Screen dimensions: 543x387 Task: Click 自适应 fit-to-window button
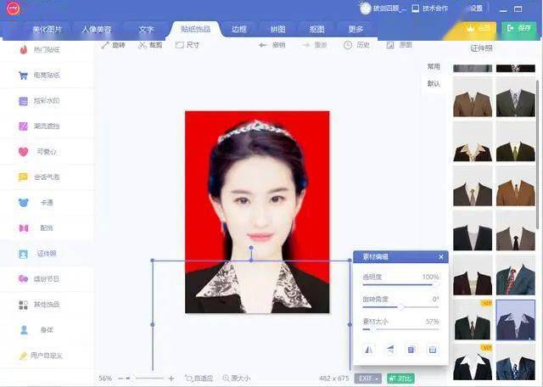(199, 379)
